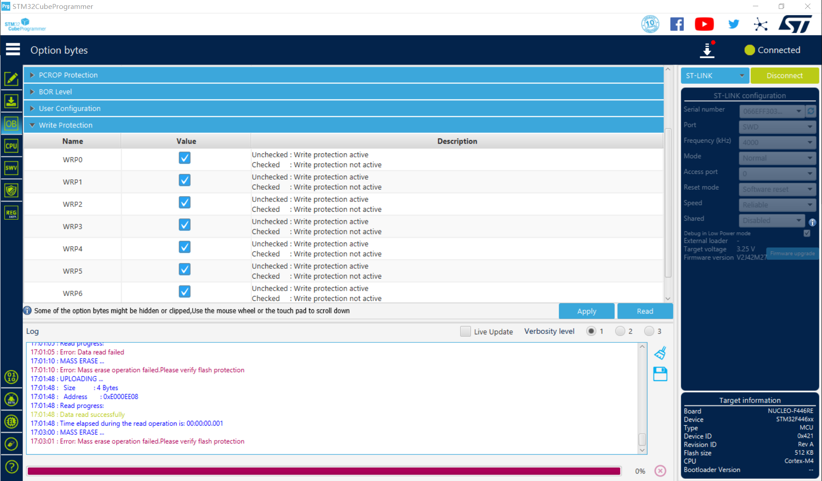The height and width of the screenshot is (481, 822).
Task: Click the Disconnect button
Action: pos(785,76)
